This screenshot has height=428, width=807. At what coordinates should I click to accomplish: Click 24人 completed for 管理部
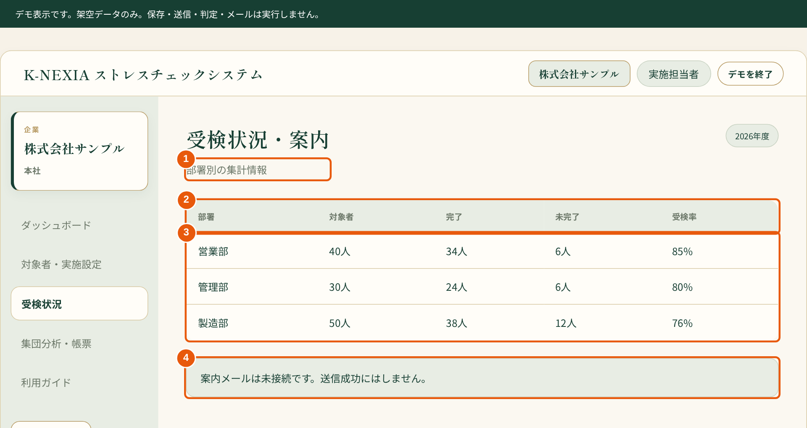click(456, 287)
